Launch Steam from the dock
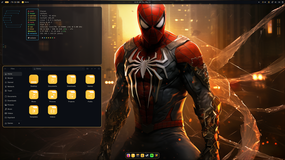This screenshot has width=285, height=160. 147,156
